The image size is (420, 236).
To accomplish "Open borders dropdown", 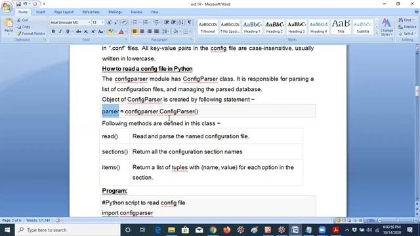I will coord(190,31).
